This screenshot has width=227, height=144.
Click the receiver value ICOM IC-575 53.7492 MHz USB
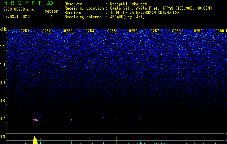(x=145, y=13)
